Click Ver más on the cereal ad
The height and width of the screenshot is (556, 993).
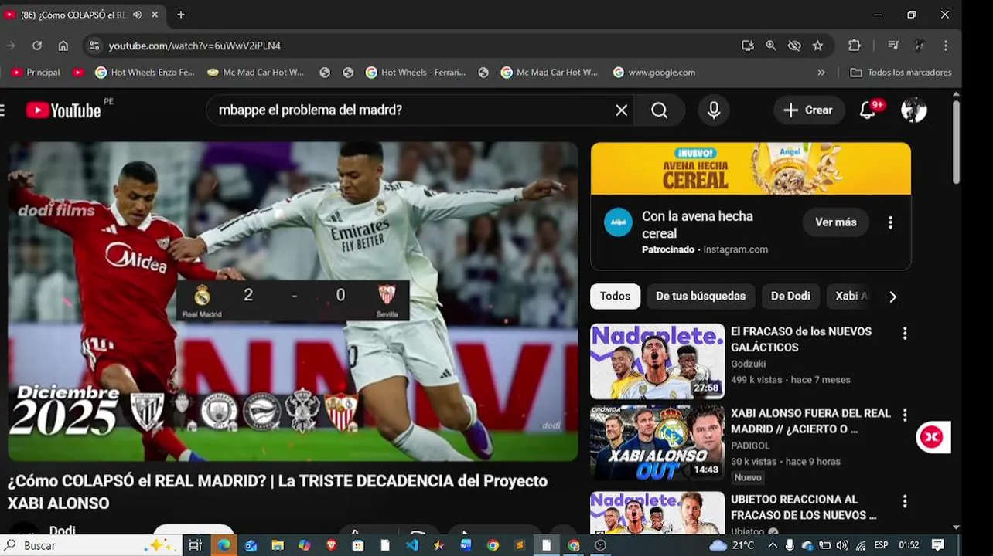pyautogui.click(x=836, y=222)
